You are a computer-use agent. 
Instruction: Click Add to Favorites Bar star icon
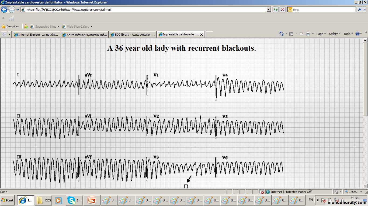(26, 27)
